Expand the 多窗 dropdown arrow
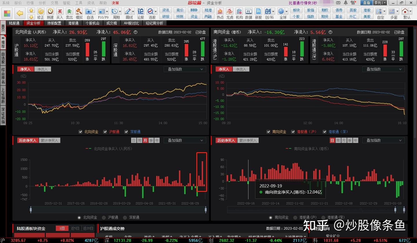Screen dimensions: 417x243 [397, 11]
